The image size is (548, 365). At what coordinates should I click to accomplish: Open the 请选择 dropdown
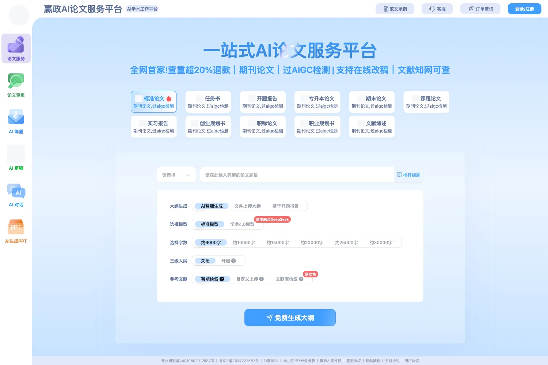click(176, 175)
